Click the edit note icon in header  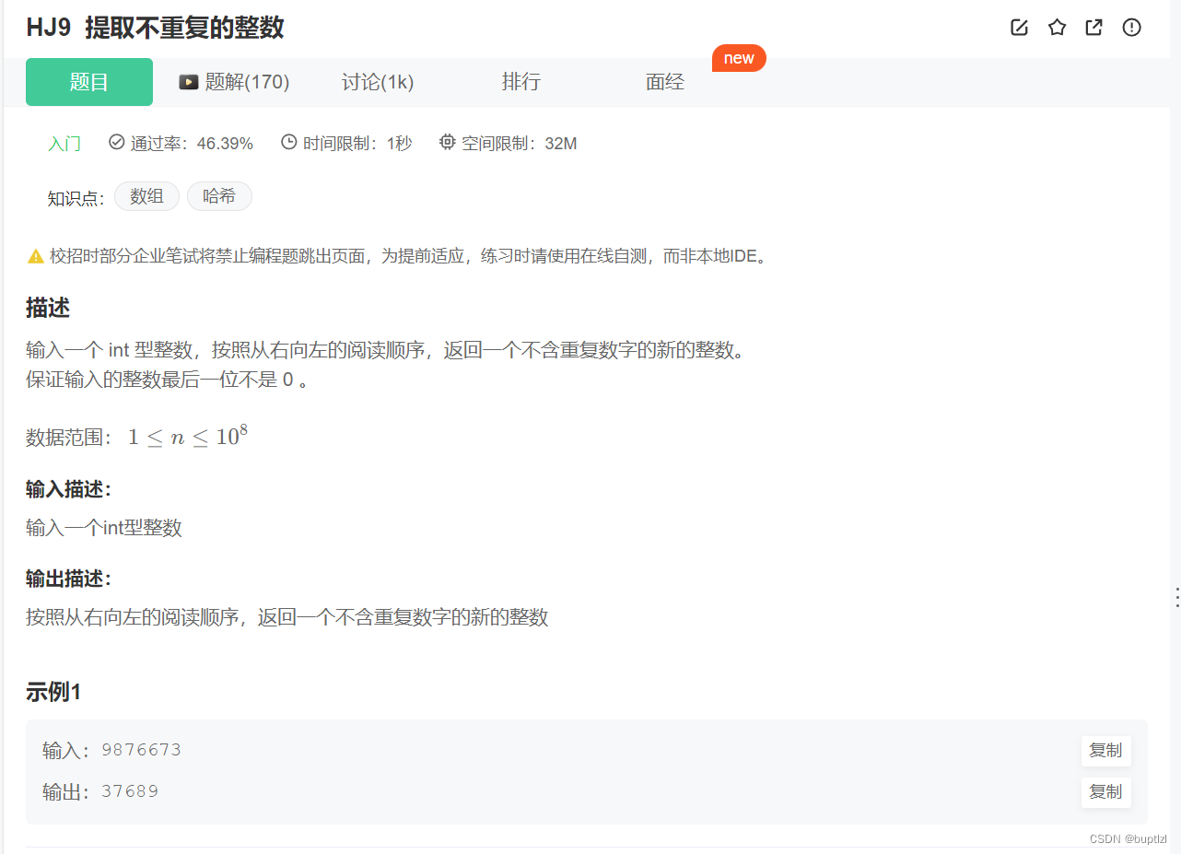(x=1019, y=28)
